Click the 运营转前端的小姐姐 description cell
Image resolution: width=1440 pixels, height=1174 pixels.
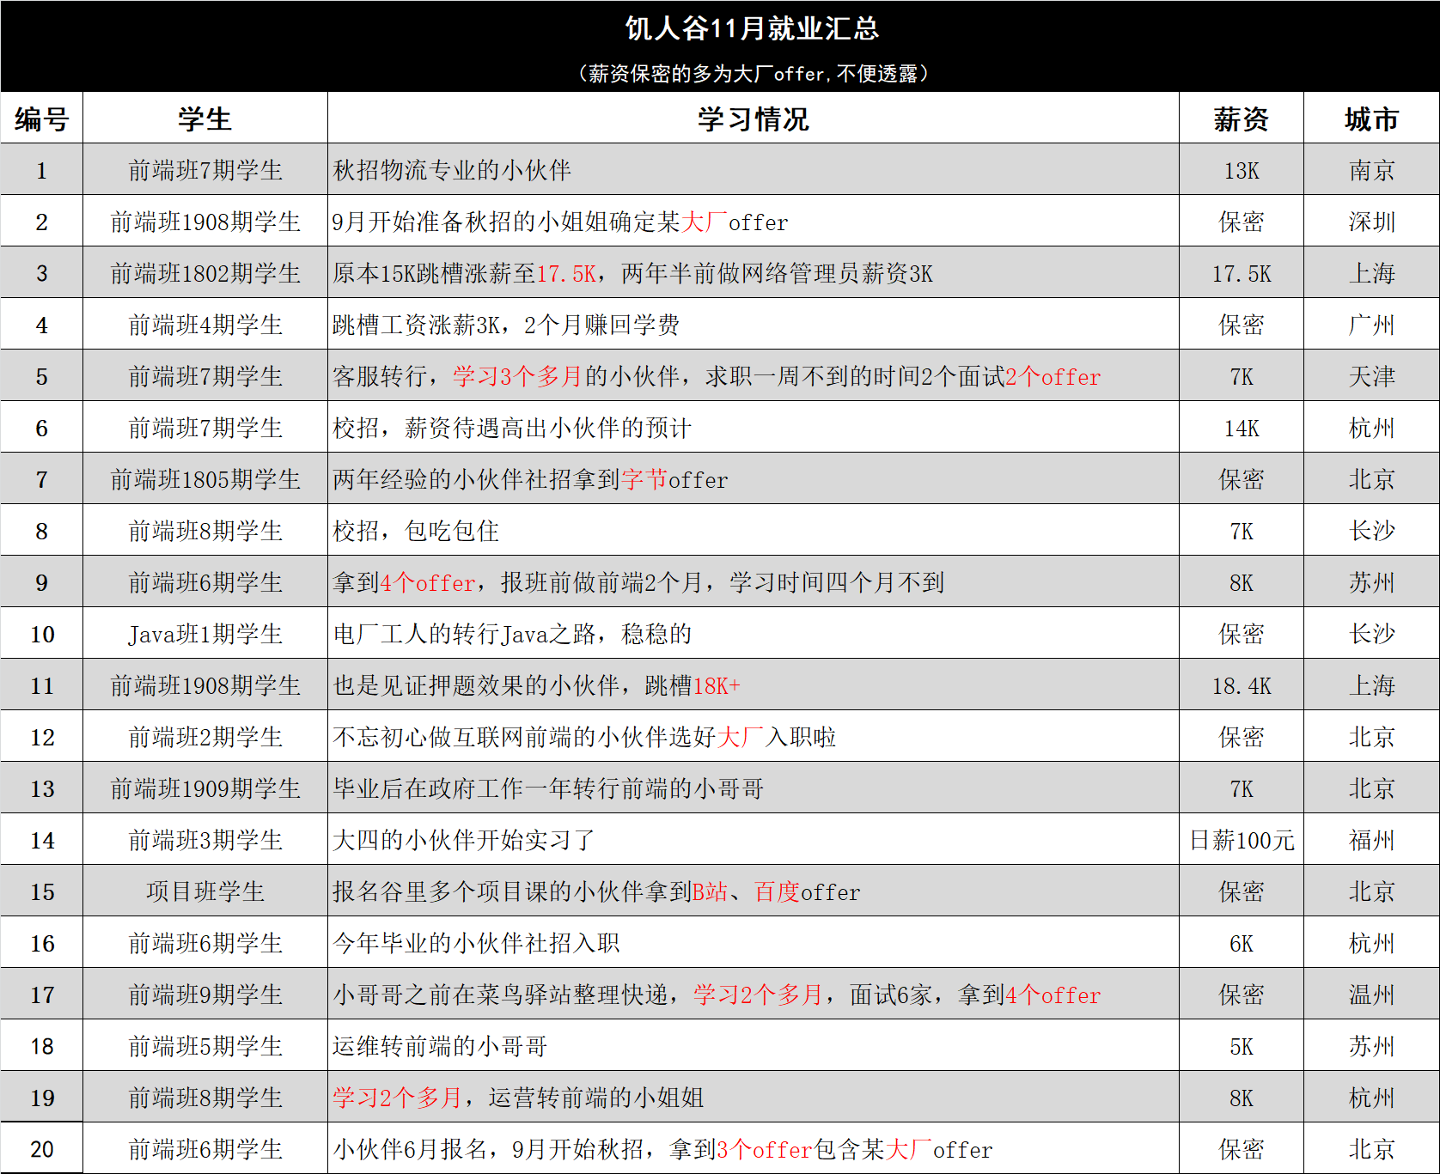(x=754, y=1098)
